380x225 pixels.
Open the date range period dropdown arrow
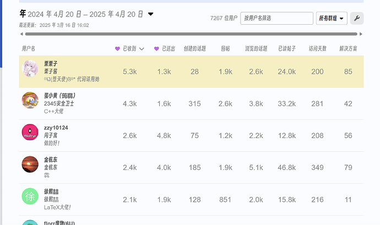tap(150, 14)
